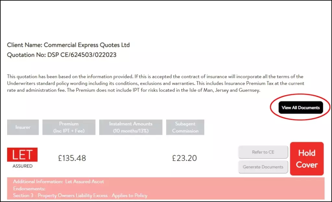332x202 pixels.
Task: Click the Endorsements label
Action: pos(29,188)
